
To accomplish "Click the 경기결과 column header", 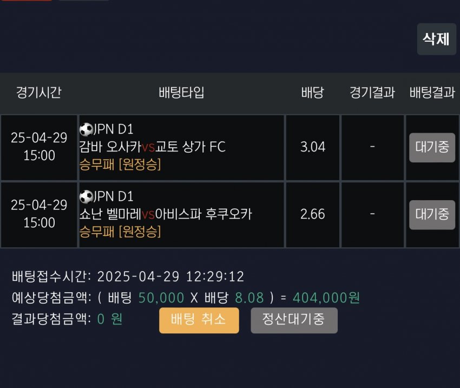I will [372, 93].
